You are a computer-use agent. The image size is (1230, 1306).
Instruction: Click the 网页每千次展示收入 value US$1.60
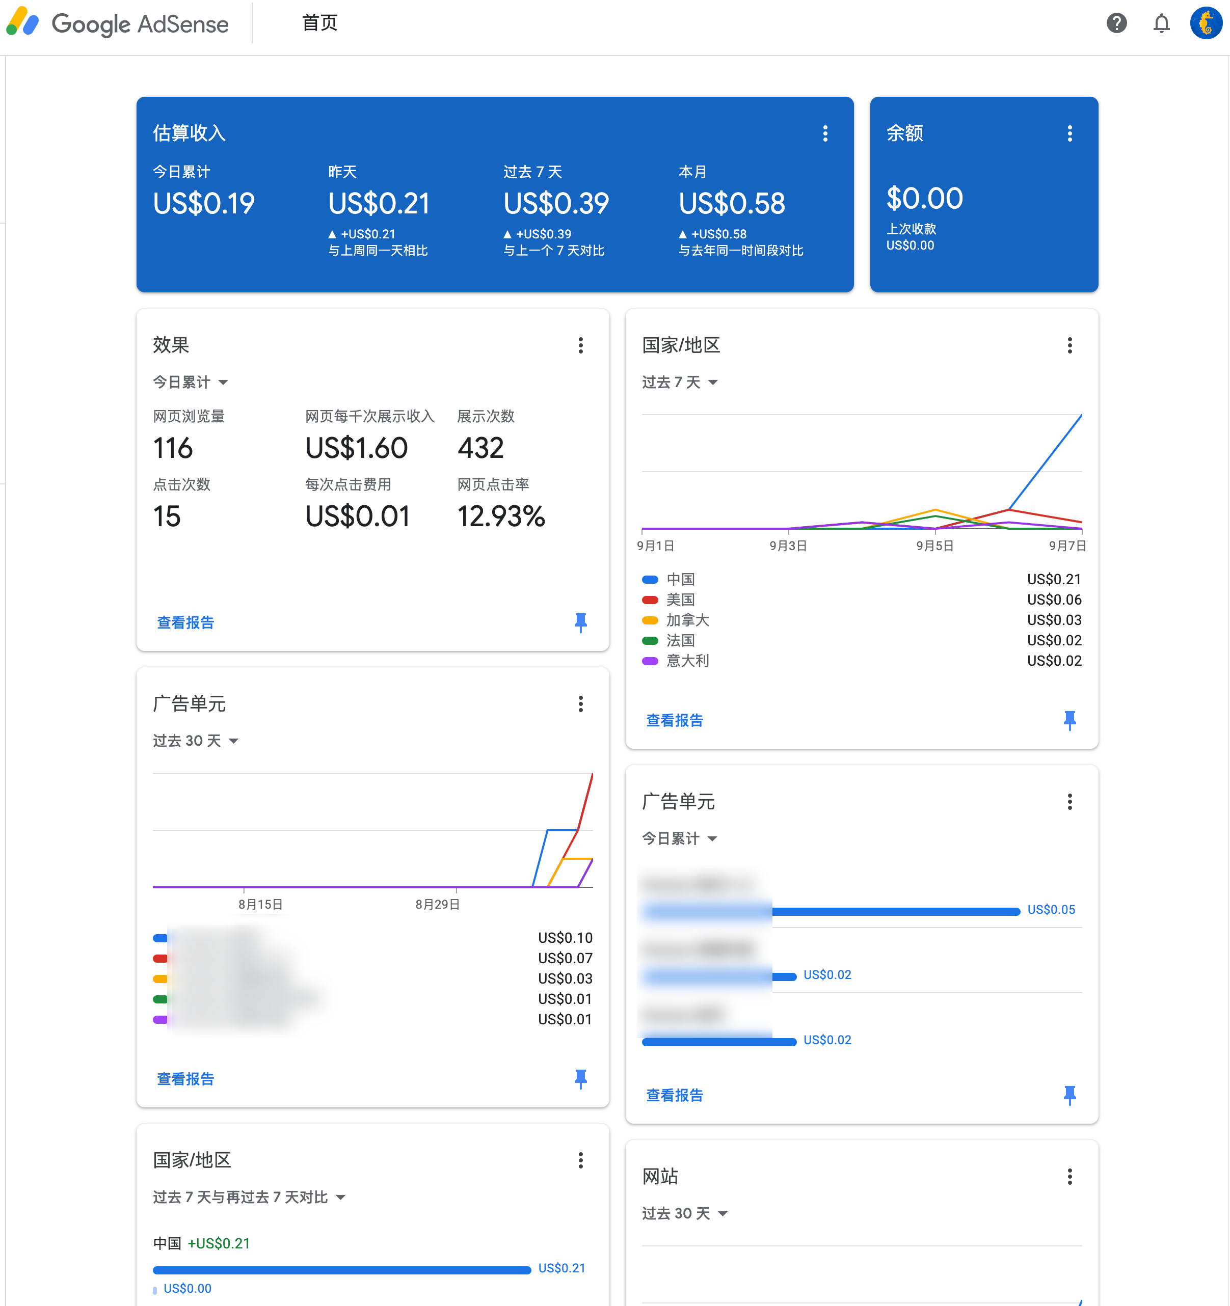pyautogui.click(x=357, y=449)
